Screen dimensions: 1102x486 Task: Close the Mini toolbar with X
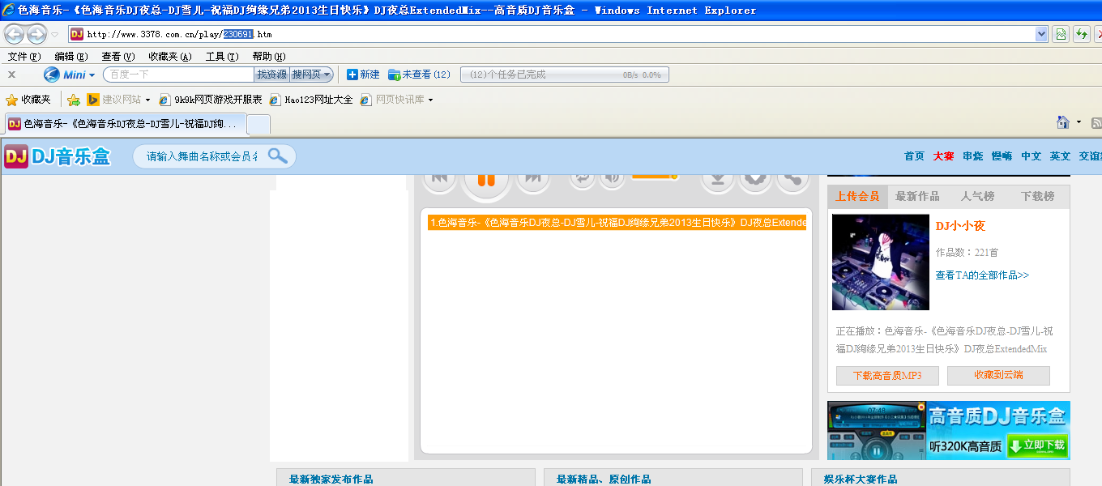pos(12,75)
